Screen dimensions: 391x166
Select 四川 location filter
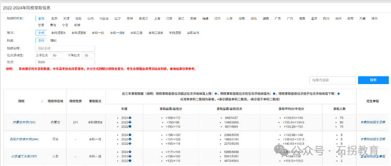coord(326,19)
